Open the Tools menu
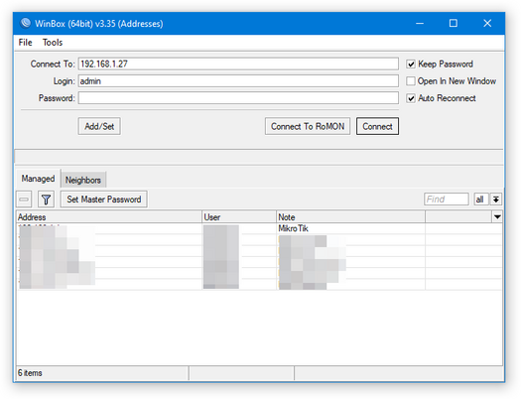This screenshot has width=521, height=399. coord(53,43)
